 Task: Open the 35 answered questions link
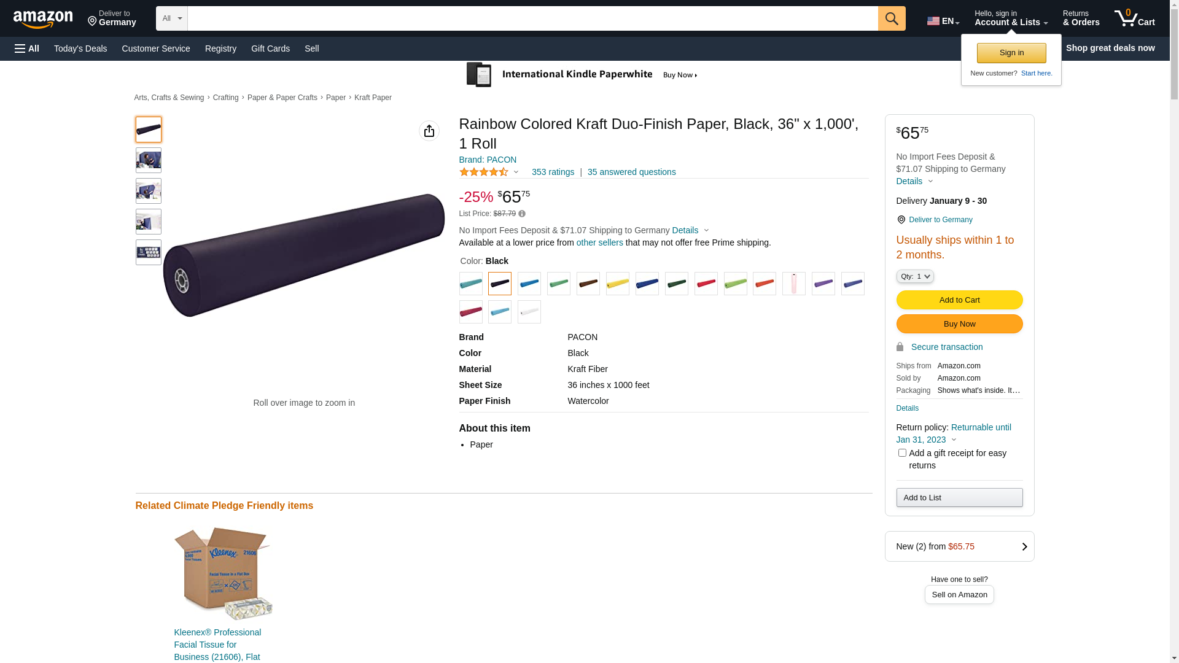[631, 173]
